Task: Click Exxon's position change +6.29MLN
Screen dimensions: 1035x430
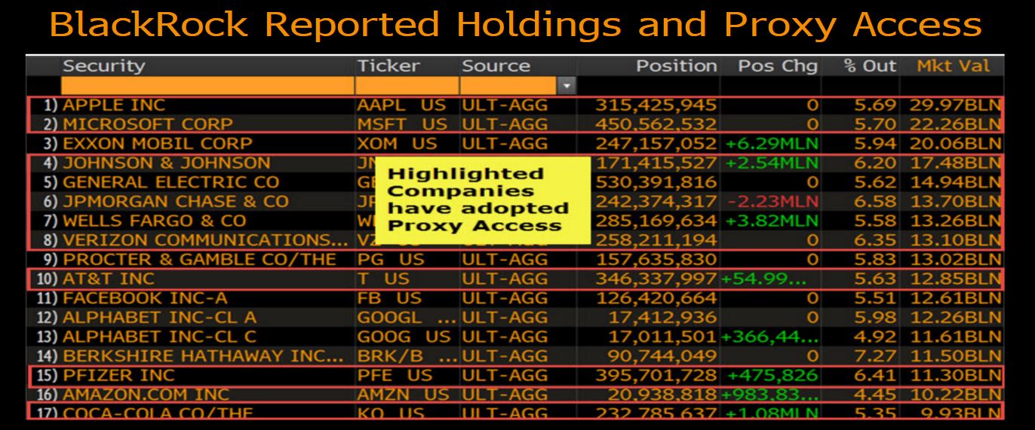Action: 770,143
